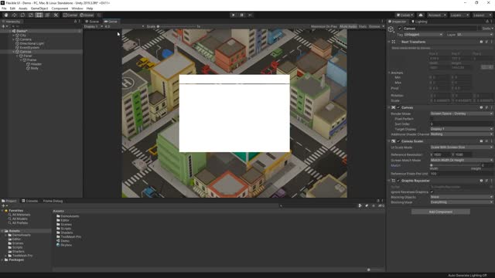495x278 pixels.
Task: Select the Hand tool in the toolbar
Action: 6,15
